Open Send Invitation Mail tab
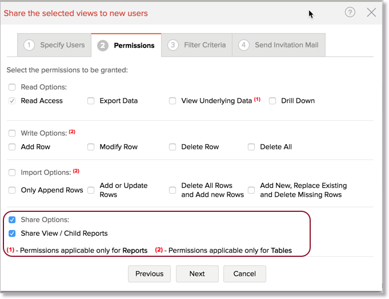Image resolution: width=389 pixels, height=299 pixels. (279, 45)
